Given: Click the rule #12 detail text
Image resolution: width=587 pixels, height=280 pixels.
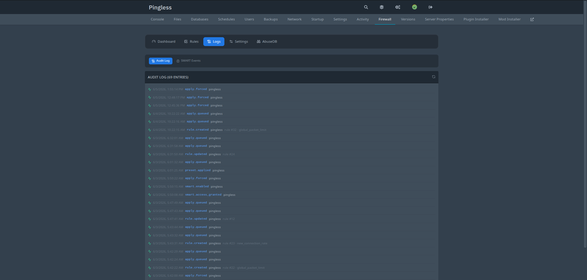Looking at the screenshot, I should [228, 219].
